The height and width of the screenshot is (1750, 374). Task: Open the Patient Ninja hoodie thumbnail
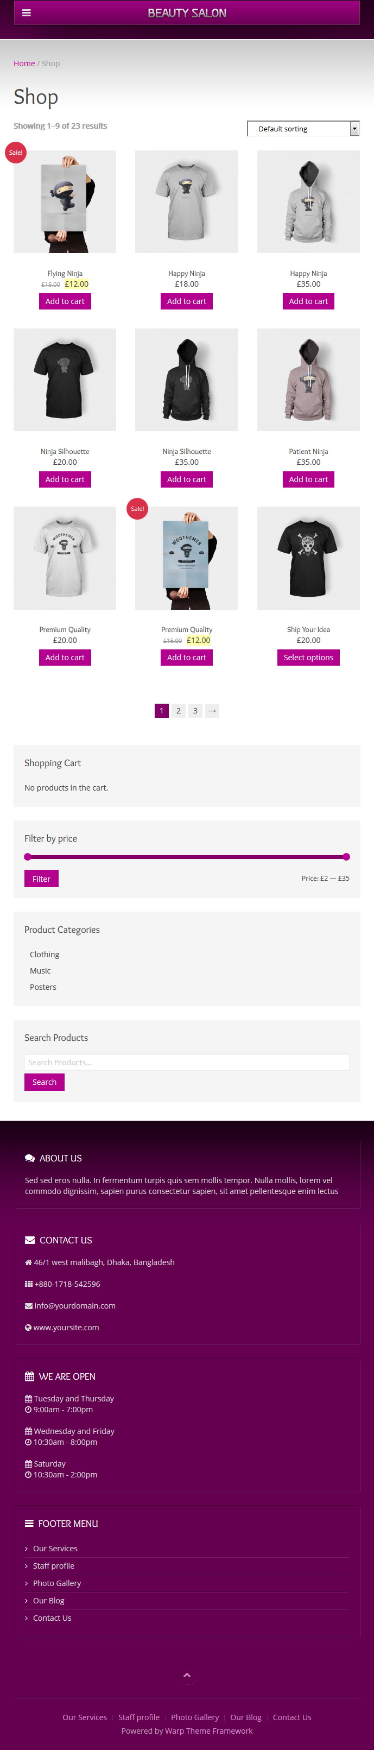[308, 380]
